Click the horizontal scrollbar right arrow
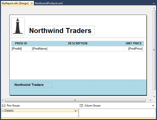This screenshot has width=157, height=120. (x=150, y=100)
